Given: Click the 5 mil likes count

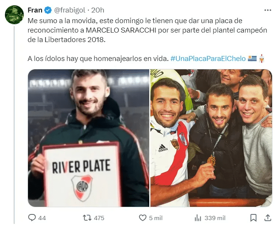Looking at the screenshot, I should pyautogui.click(x=156, y=218).
